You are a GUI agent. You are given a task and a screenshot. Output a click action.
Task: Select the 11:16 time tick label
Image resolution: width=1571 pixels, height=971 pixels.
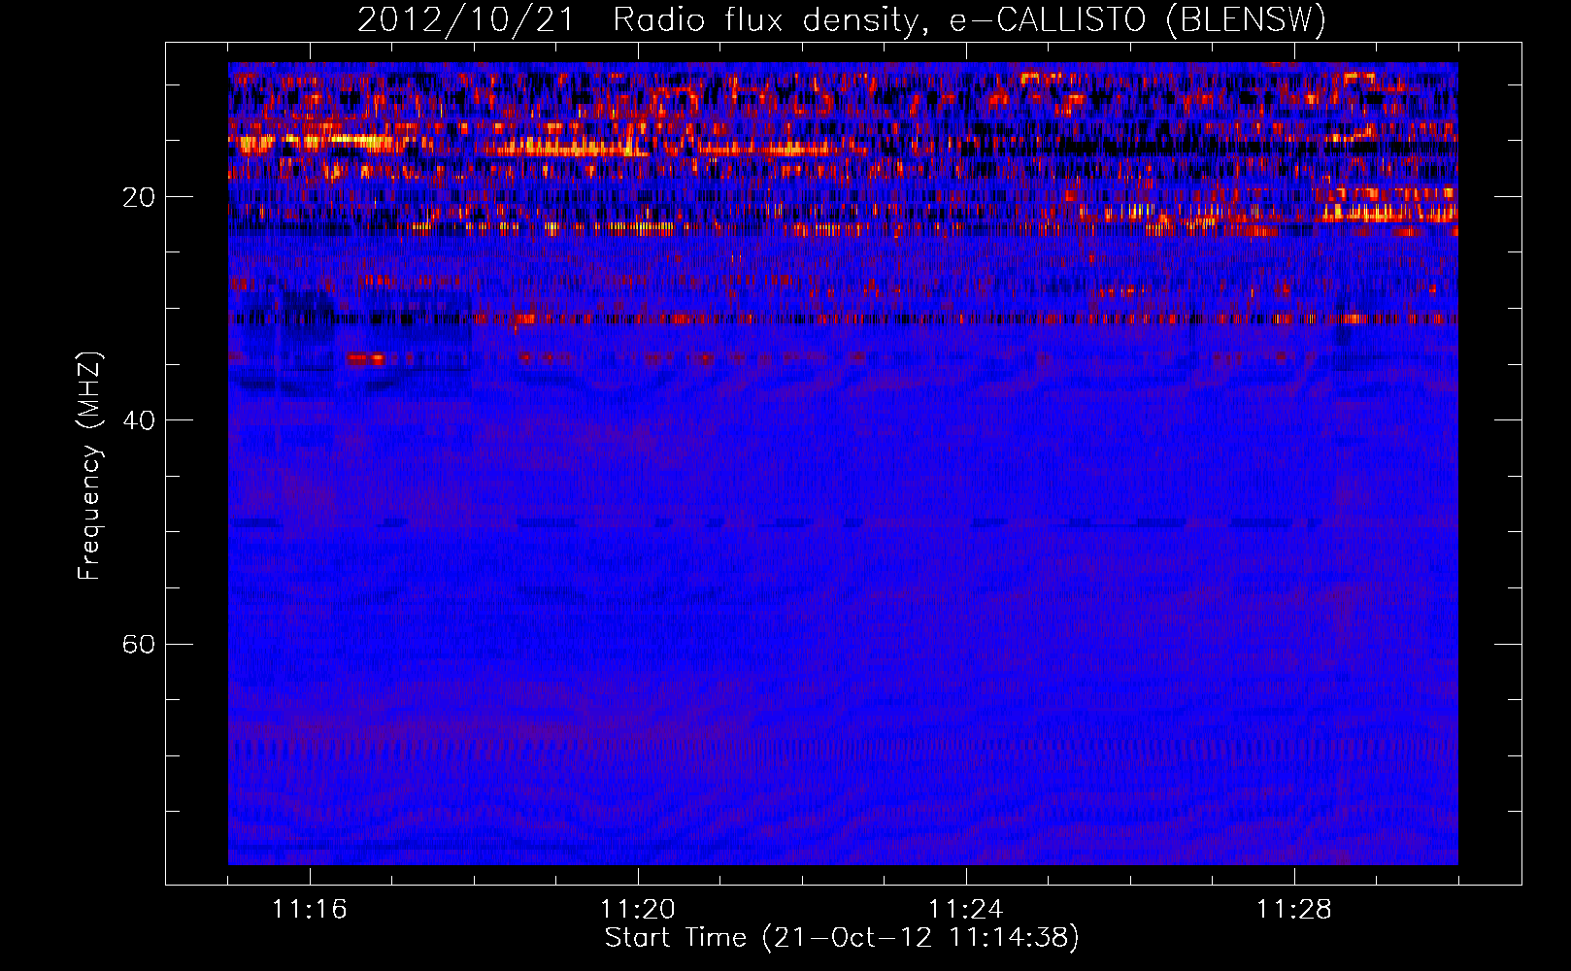pyautogui.click(x=310, y=909)
